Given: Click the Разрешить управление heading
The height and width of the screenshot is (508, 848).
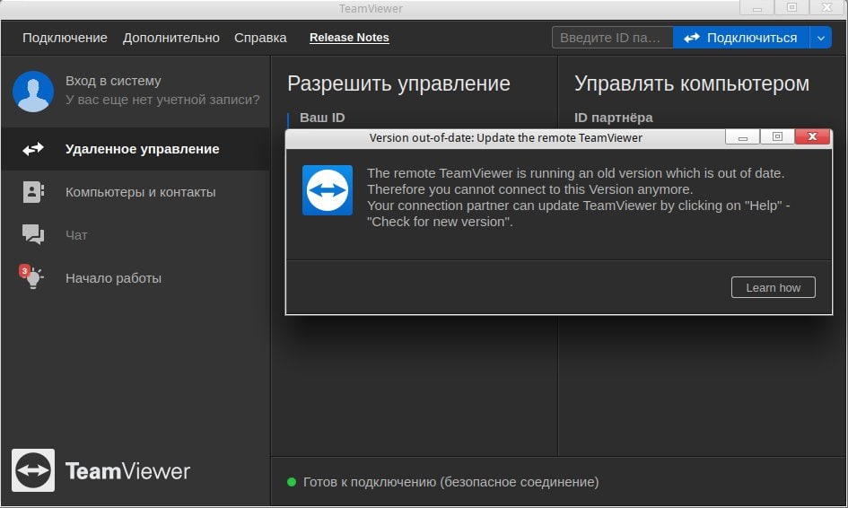Looking at the screenshot, I should [x=398, y=83].
